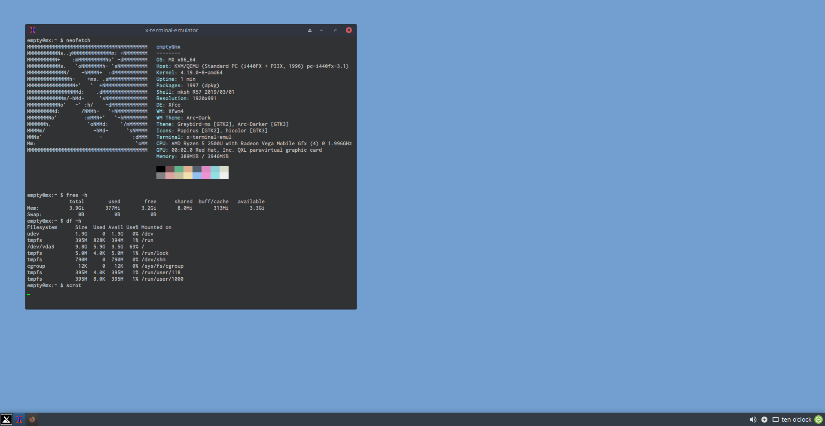Click the green logout icon in panel
Screen dimensions: 825x426
(819, 420)
